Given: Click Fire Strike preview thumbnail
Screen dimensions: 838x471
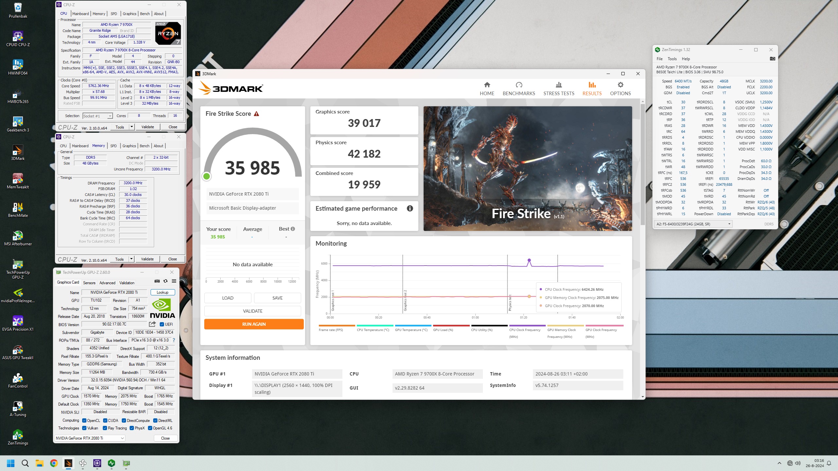Looking at the screenshot, I should (x=528, y=168).
